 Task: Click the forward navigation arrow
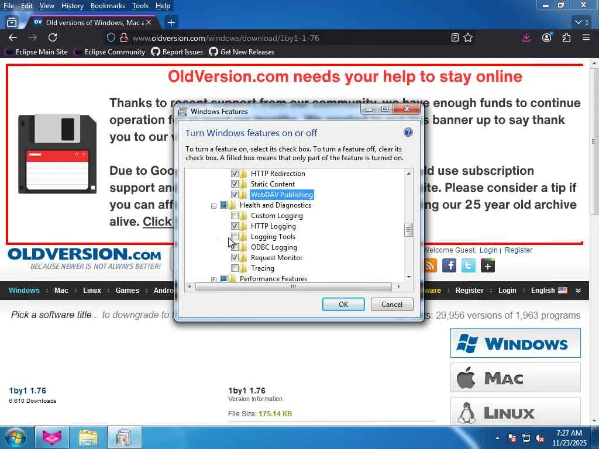click(x=33, y=37)
